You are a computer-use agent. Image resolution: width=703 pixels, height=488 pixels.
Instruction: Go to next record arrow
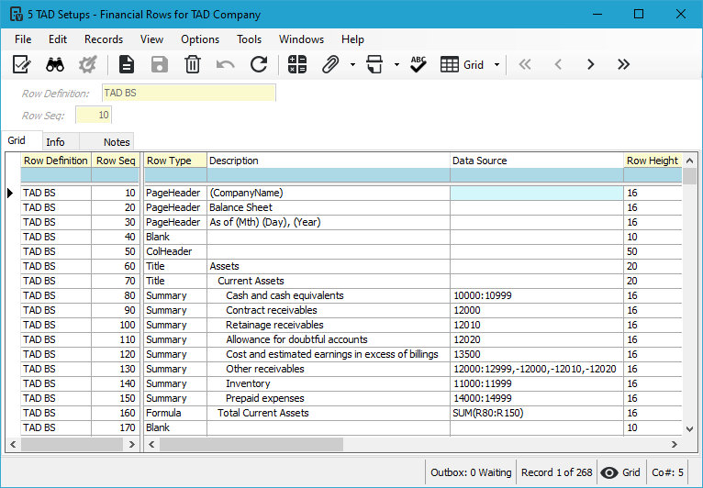pyautogui.click(x=590, y=64)
